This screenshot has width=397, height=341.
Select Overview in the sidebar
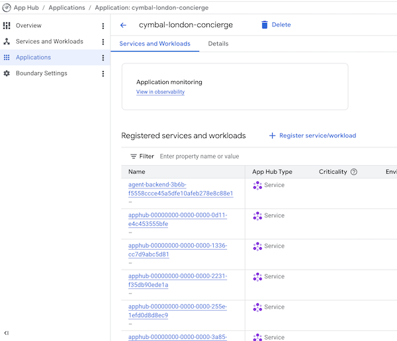pyautogui.click(x=28, y=26)
